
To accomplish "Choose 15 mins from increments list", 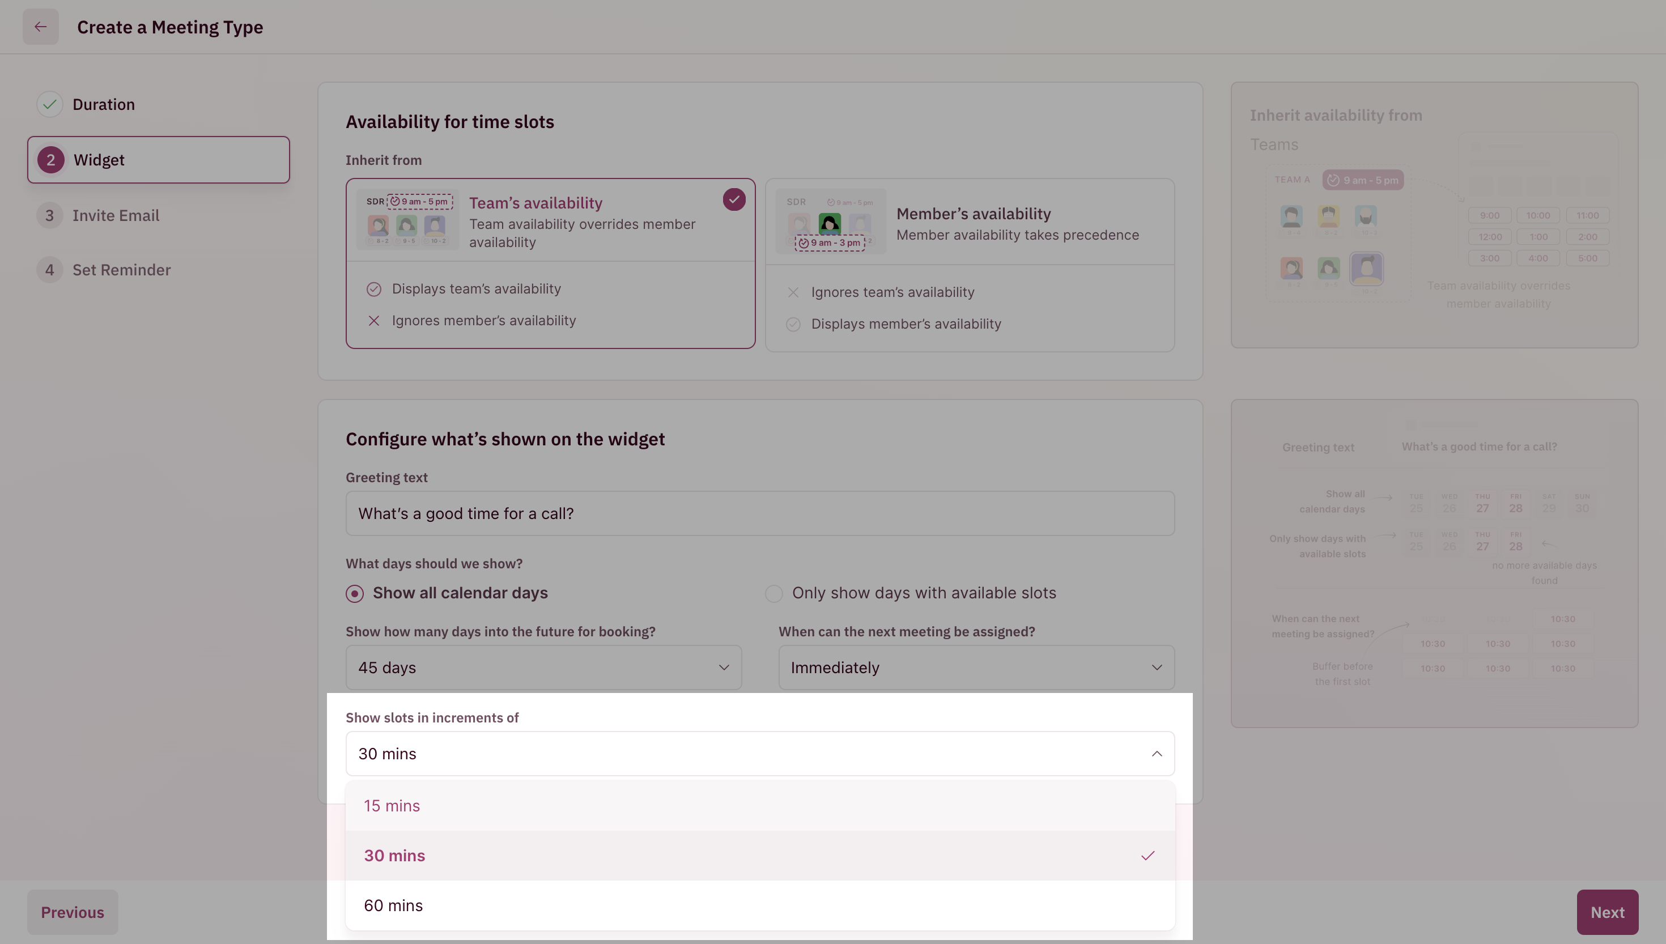I will point(392,806).
